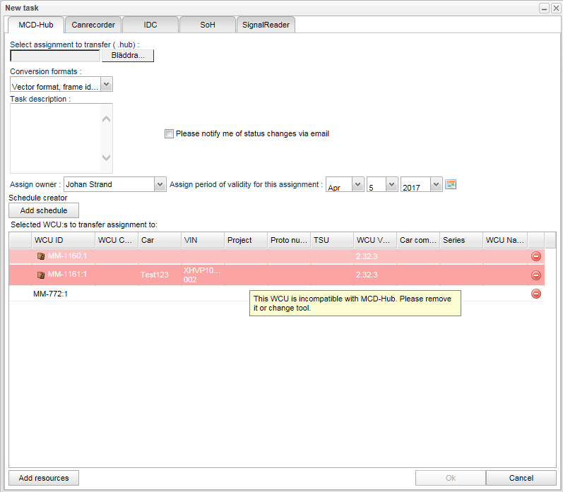Remove MM-1161:1 row with red minus icon

536,275
